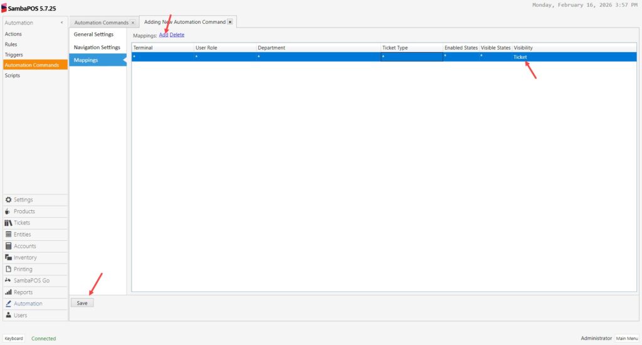
Task: Open the Products section icon
Action: click(x=9, y=211)
